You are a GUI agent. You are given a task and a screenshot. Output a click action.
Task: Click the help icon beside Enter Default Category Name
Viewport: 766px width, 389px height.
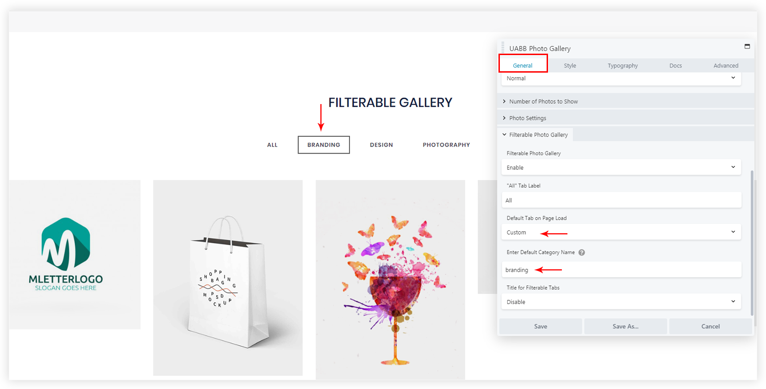click(582, 253)
